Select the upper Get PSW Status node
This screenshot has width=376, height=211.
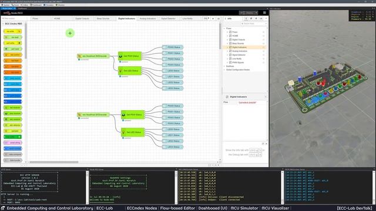coord(130,56)
